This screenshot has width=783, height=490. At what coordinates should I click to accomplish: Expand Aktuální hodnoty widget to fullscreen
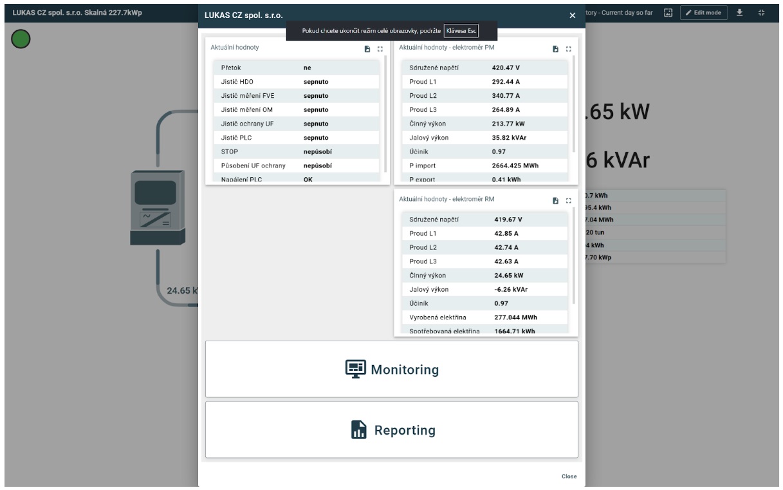pyautogui.click(x=380, y=49)
